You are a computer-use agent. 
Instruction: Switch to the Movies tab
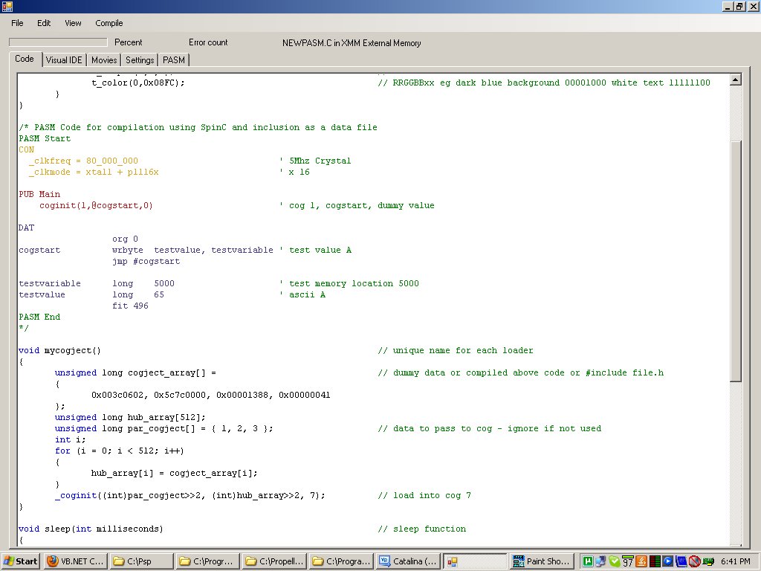pyautogui.click(x=104, y=60)
